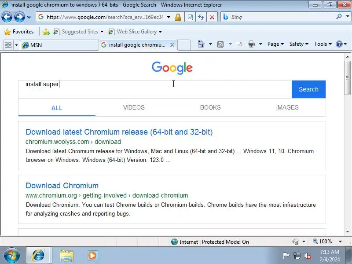The width and height of the screenshot is (352, 264).
Task: Select the IMAGES results tab
Action: pyautogui.click(x=287, y=107)
